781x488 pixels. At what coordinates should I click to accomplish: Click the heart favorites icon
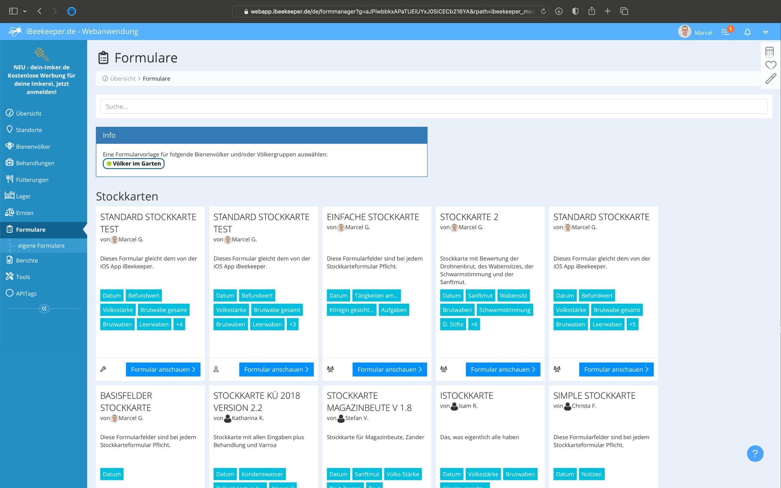[x=770, y=65]
